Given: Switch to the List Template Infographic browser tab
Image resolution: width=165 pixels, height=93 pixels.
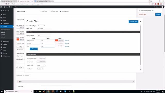Looking at the screenshot, I should pyautogui.click(x=42, y=1).
